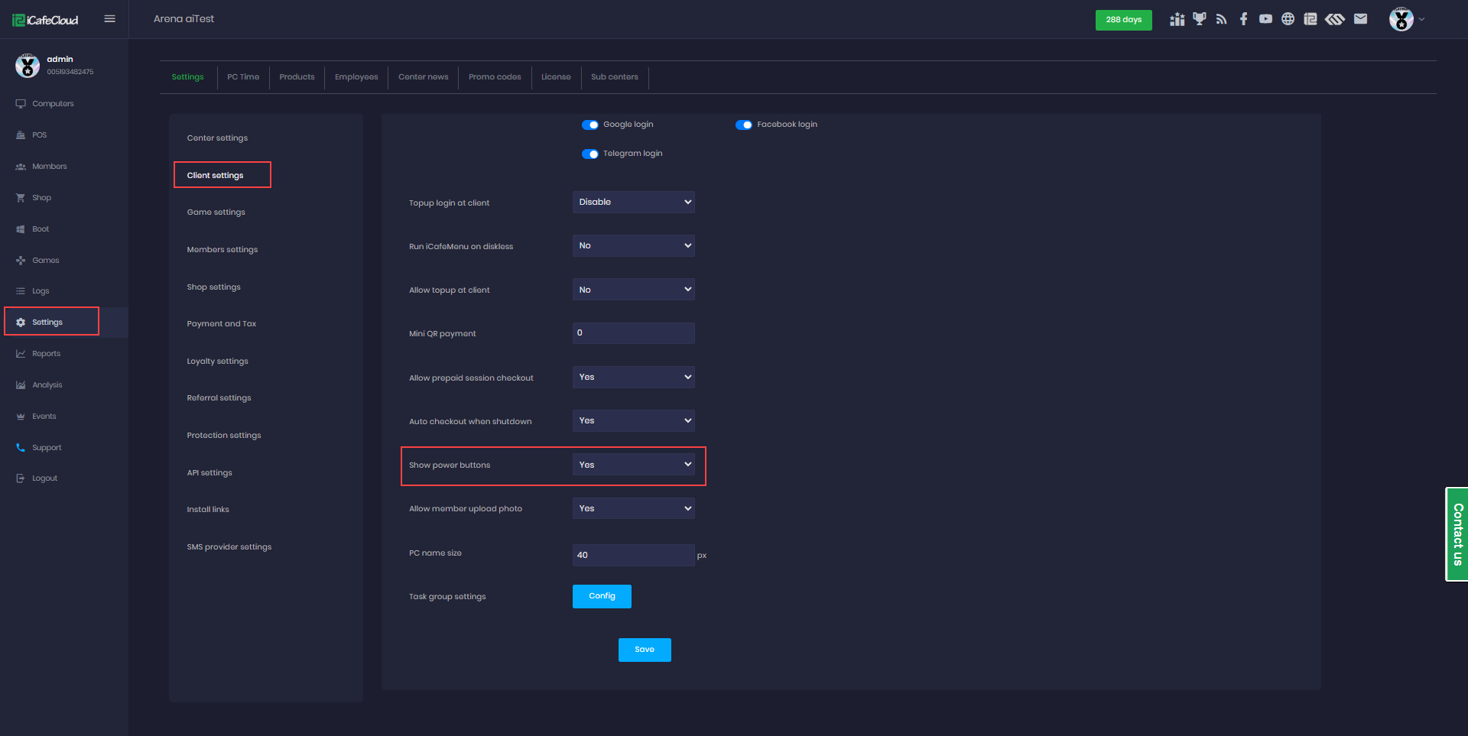Click the trophy icon in header

point(1199,19)
